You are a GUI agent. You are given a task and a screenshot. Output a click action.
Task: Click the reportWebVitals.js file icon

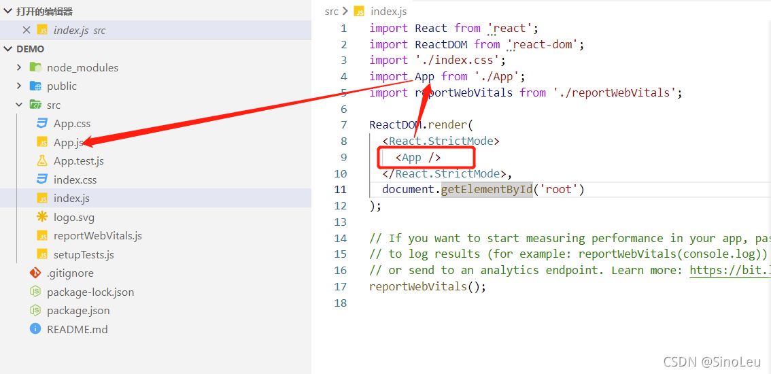42,236
